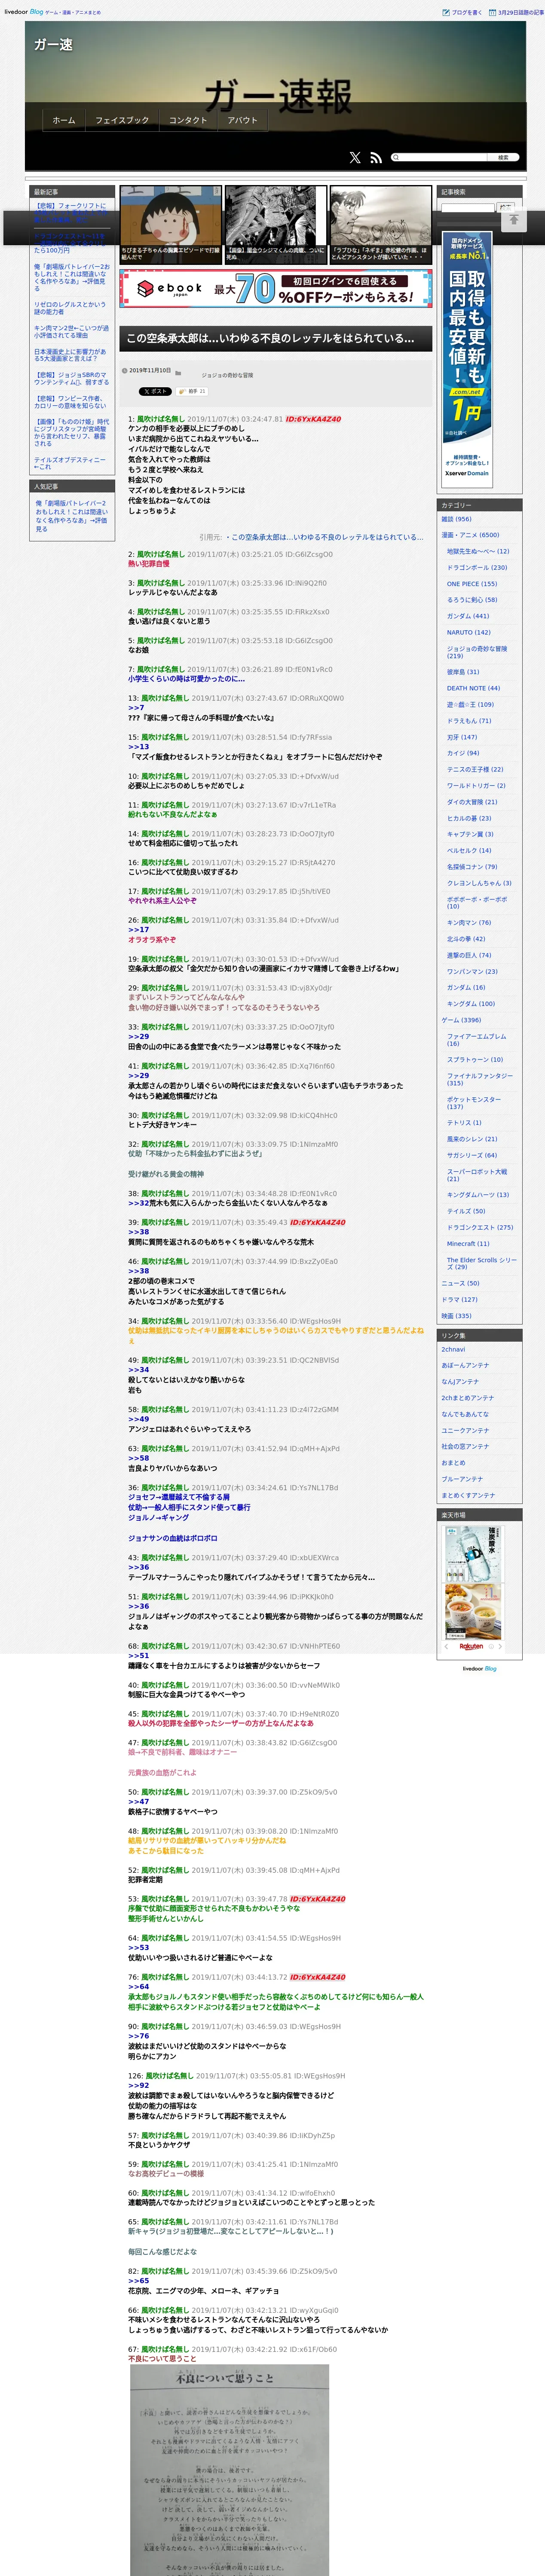Open the アバウト menu item
Viewport: 545px width, 2576px height.
pyautogui.click(x=242, y=120)
